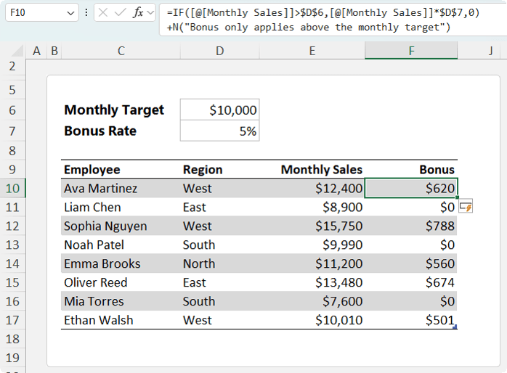507x373 pixels.
Task: Select the Ethan Walsh cell
Action: [x=121, y=320]
